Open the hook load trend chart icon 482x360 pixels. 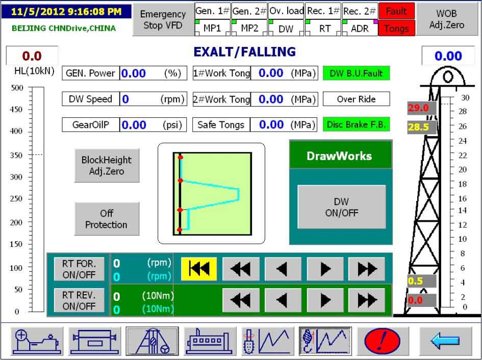(x=324, y=341)
